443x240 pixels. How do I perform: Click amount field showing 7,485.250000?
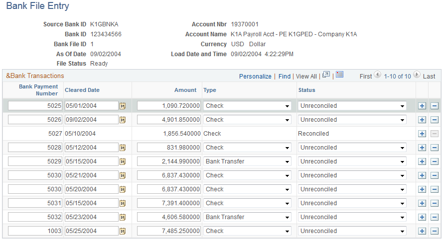tap(169, 231)
